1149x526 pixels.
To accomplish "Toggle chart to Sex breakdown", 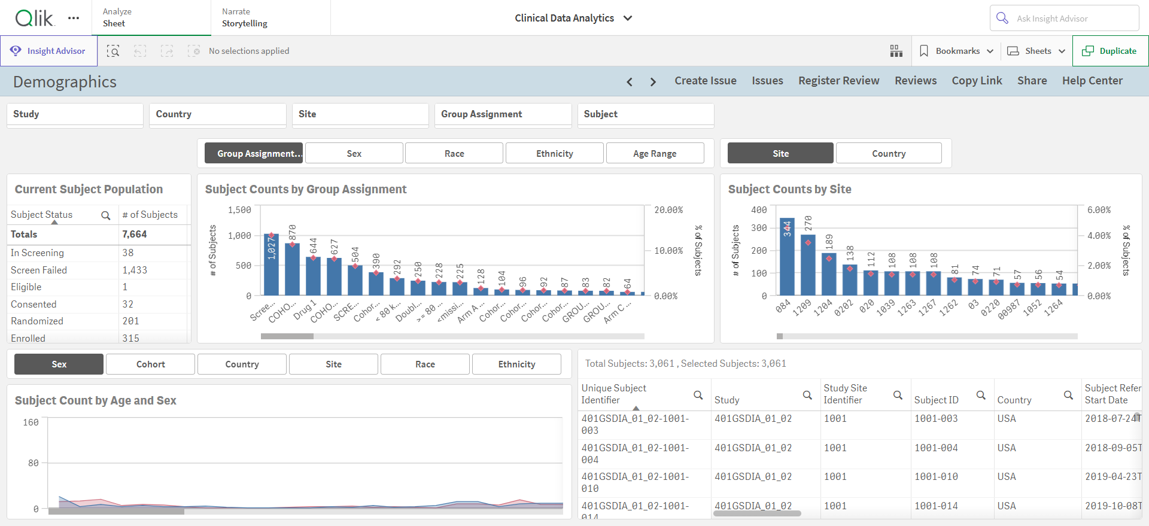I will tap(354, 153).
